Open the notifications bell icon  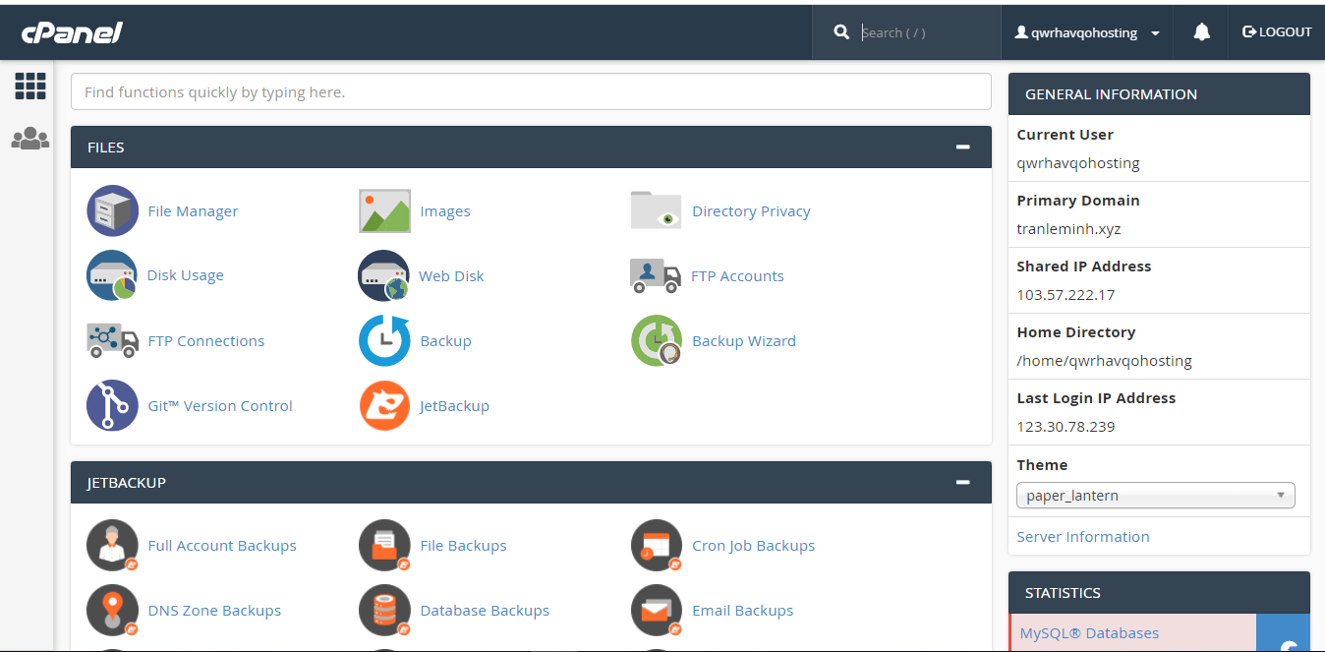(x=1201, y=32)
